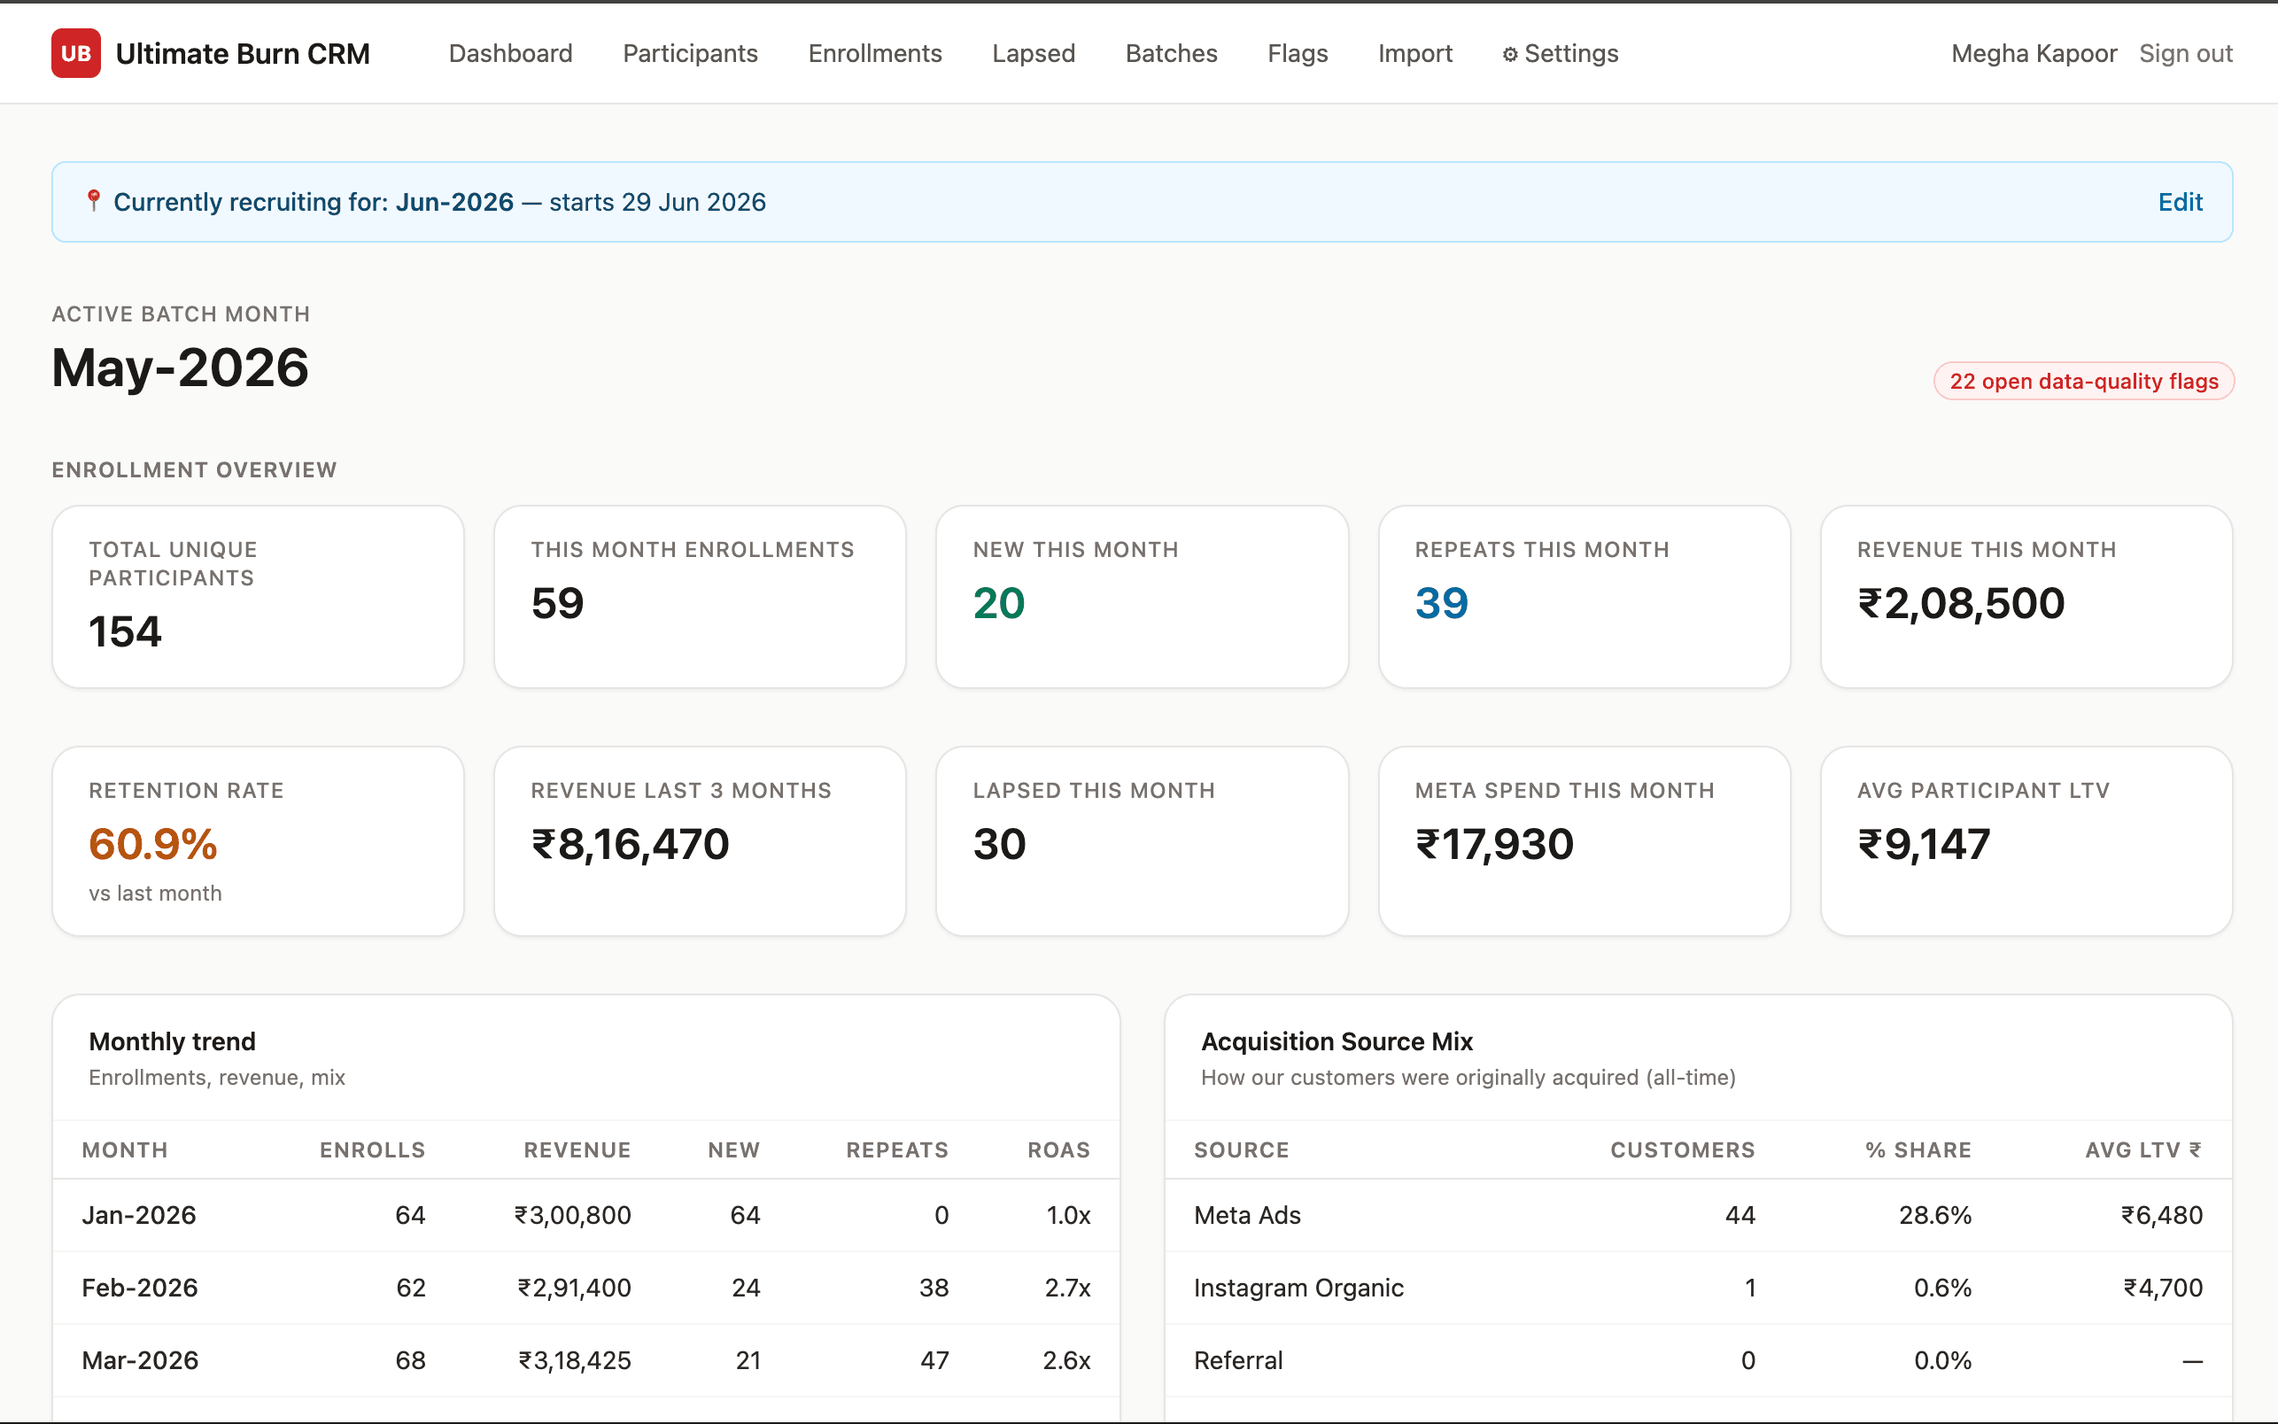Click Mar-2026 revenue ₹3,18,425
Viewport: 2278px width, 1424px height.
point(575,1360)
